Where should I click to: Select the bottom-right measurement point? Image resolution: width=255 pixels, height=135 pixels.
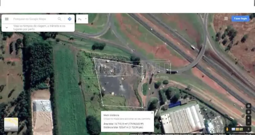[142, 107]
